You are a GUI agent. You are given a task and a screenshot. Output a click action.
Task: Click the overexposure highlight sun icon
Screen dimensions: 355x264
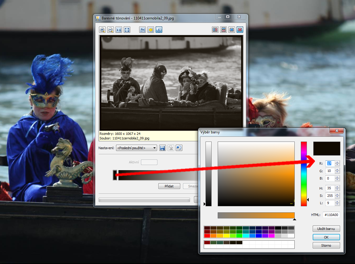point(151,30)
